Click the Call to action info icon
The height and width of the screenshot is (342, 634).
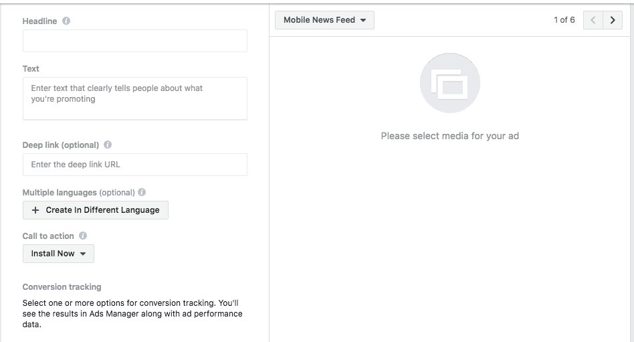tap(83, 236)
